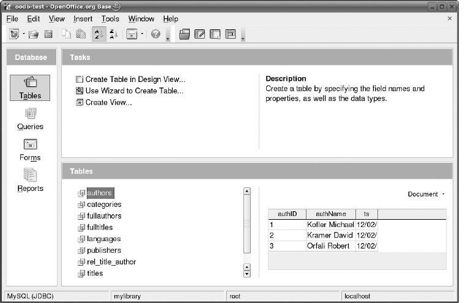Image resolution: width=468 pixels, height=303 pixels.
Task: Open the Document preview dropdown
Action: click(426, 194)
